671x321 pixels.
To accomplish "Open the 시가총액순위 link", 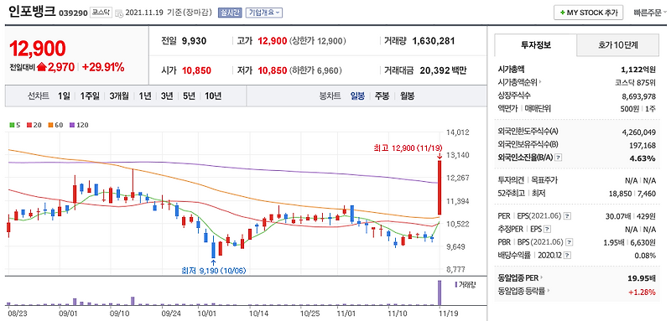I will (519, 82).
